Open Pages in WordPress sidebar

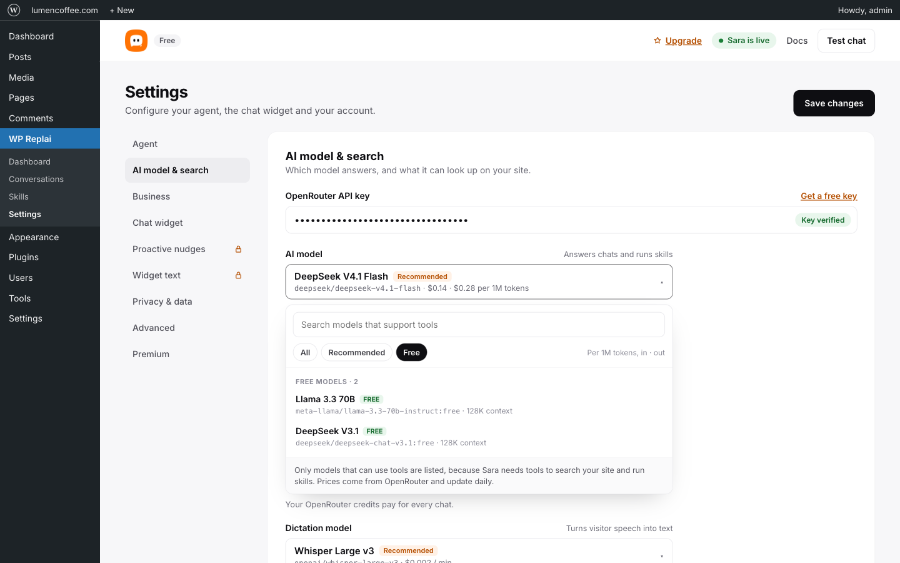pos(50,98)
